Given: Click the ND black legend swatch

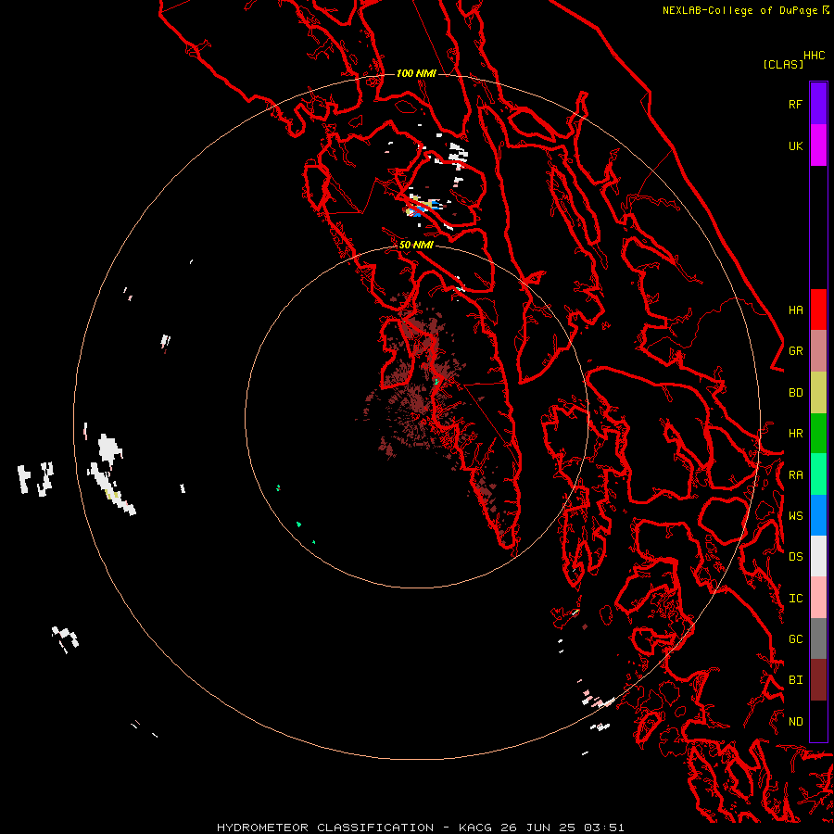Looking at the screenshot, I should (x=818, y=721).
